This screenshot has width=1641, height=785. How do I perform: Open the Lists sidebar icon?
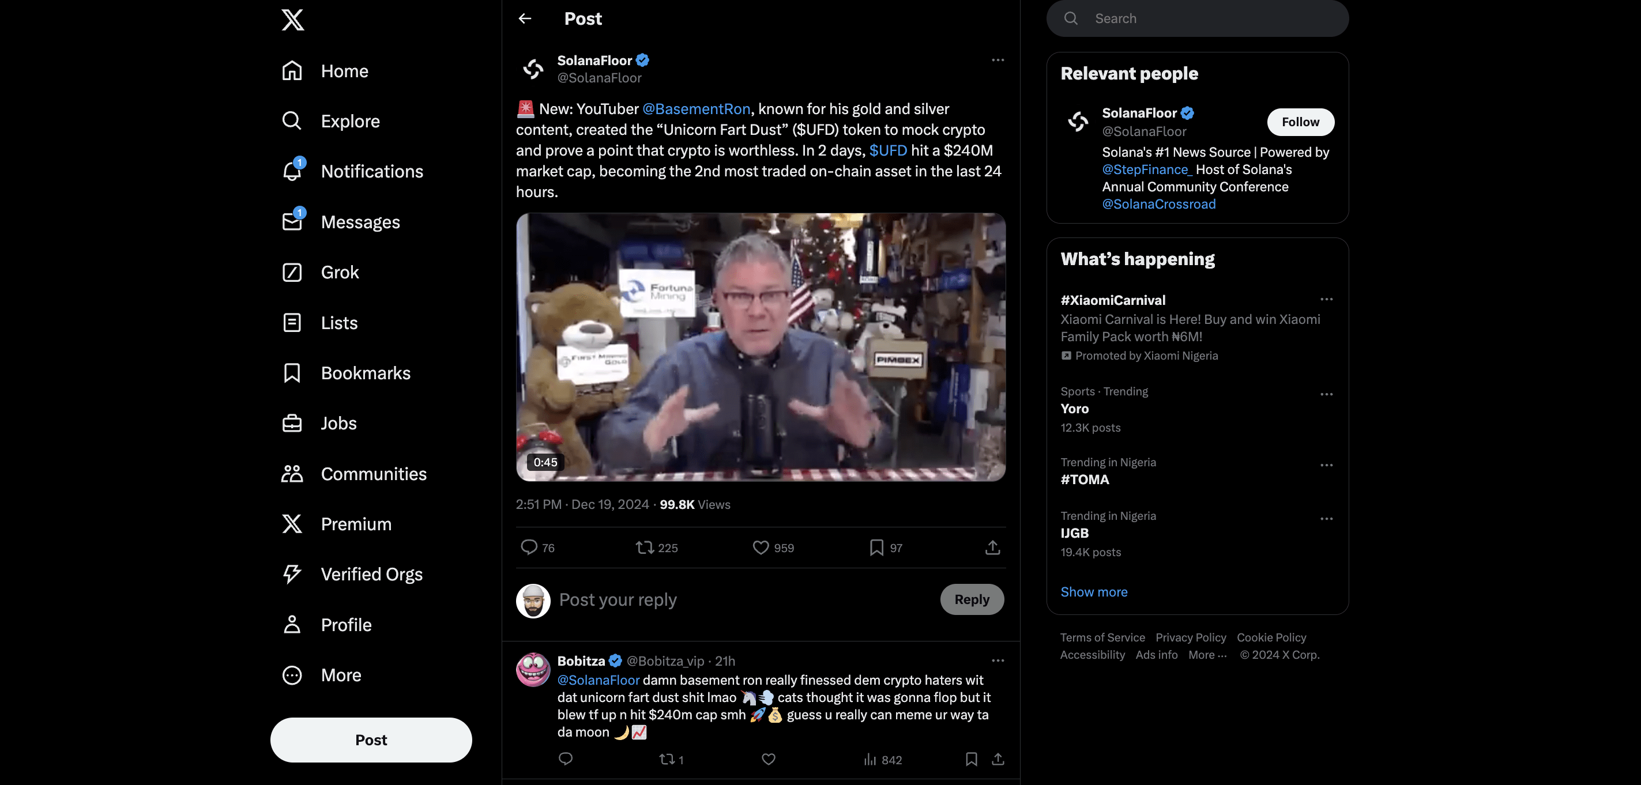[x=291, y=322]
